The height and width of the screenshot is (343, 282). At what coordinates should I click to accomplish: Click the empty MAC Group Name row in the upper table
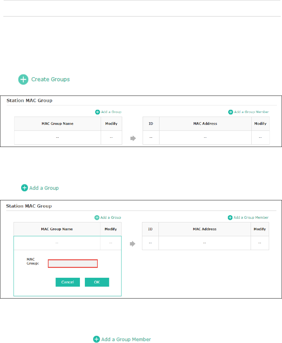(57, 137)
